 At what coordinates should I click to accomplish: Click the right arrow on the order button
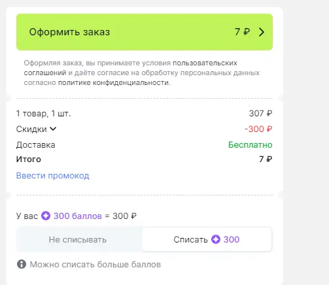(x=262, y=32)
